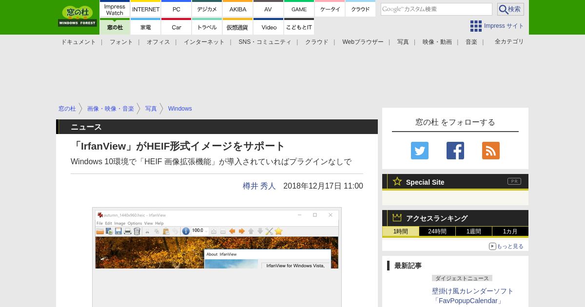Viewport: 585px width, 307px height.
Task: Open the ケータイ tab
Action: pyautogui.click(x=330, y=9)
